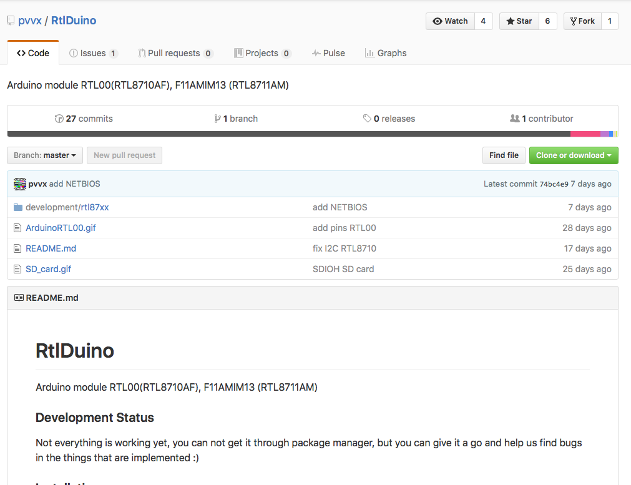Viewport: 631px width, 485px height.
Task: View the forks count 1
Action: click(x=610, y=21)
